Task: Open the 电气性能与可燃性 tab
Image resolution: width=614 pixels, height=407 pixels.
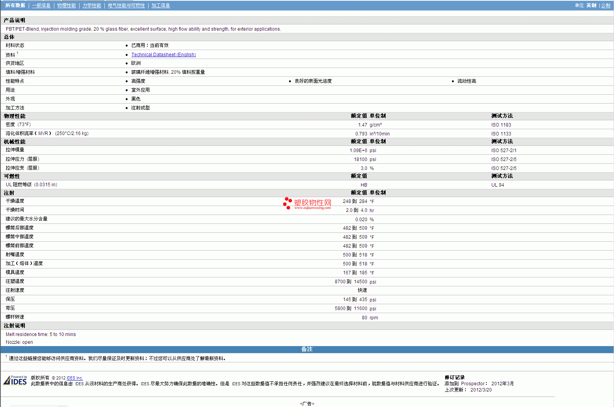Action: [126, 5]
